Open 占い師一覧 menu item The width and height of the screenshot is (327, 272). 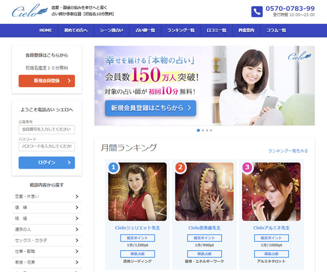coord(146,30)
